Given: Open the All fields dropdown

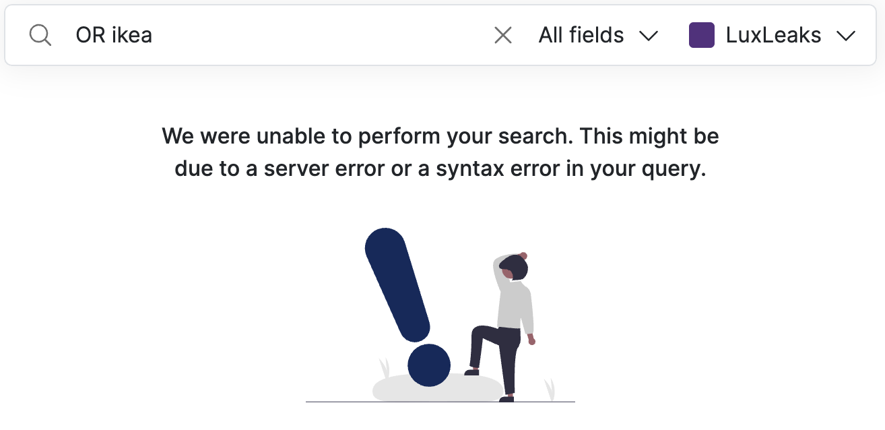Looking at the screenshot, I should 598,35.
